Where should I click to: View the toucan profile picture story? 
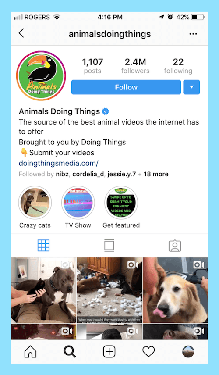(x=41, y=75)
